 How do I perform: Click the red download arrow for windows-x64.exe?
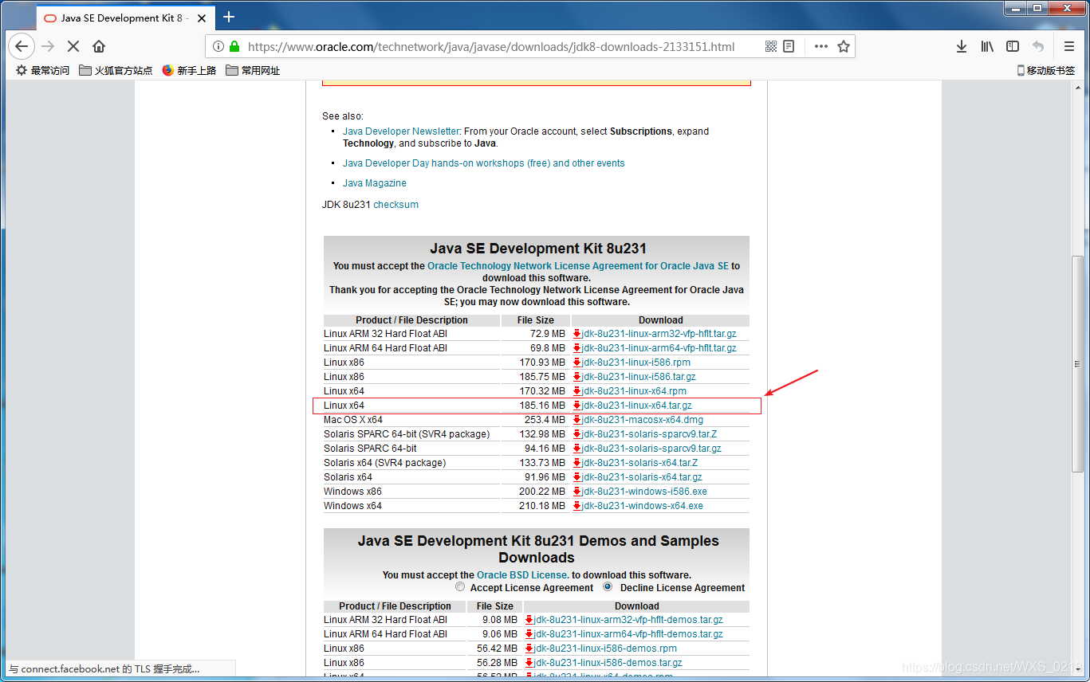(x=577, y=506)
